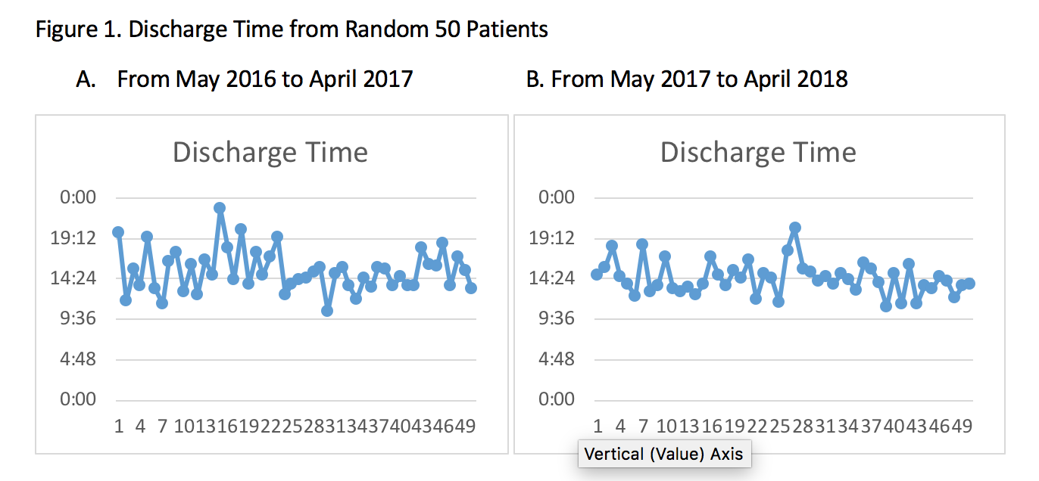Click the highest data point in right chart
The image size is (1039, 481).
[x=795, y=228]
